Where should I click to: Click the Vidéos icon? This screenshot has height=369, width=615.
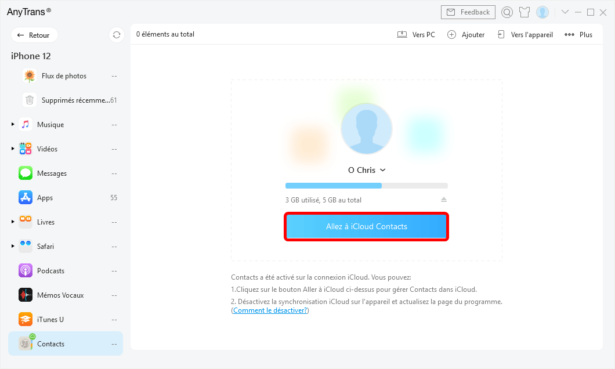click(26, 149)
